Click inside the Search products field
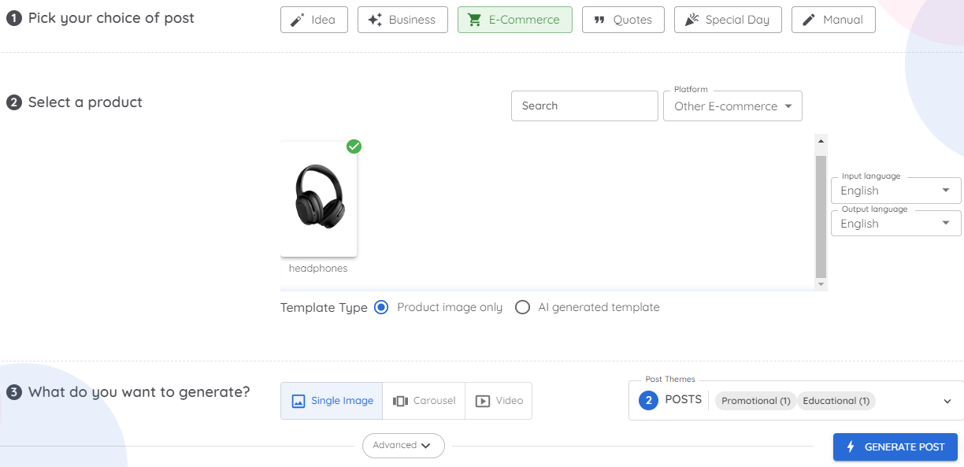This screenshot has height=467, width=964. (584, 106)
